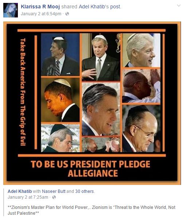
Task: Open the January 2 at 7:25am timestamp
Action: 28,197
